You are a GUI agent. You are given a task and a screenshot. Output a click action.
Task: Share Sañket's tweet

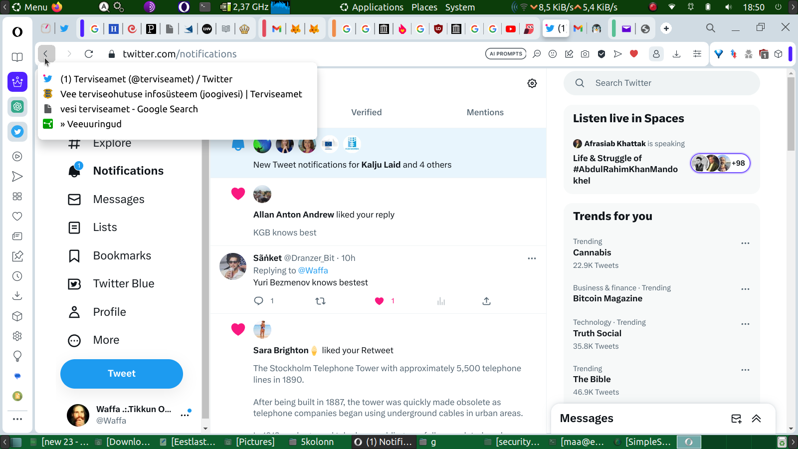click(x=487, y=301)
